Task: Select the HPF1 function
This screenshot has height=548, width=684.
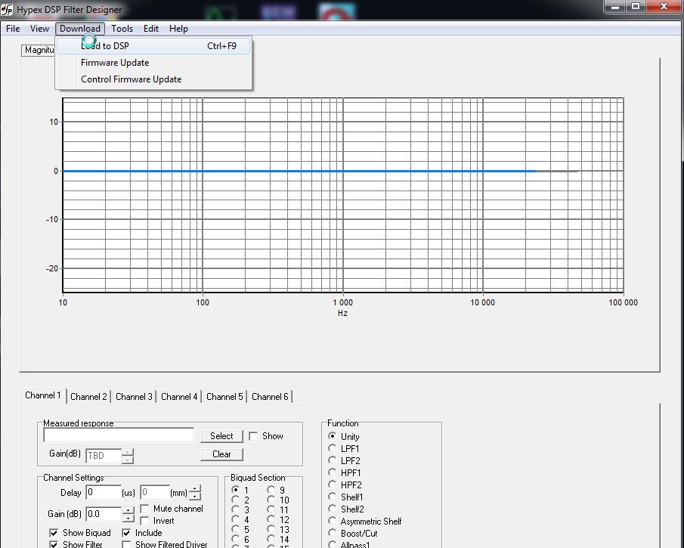Action: tap(333, 472)
